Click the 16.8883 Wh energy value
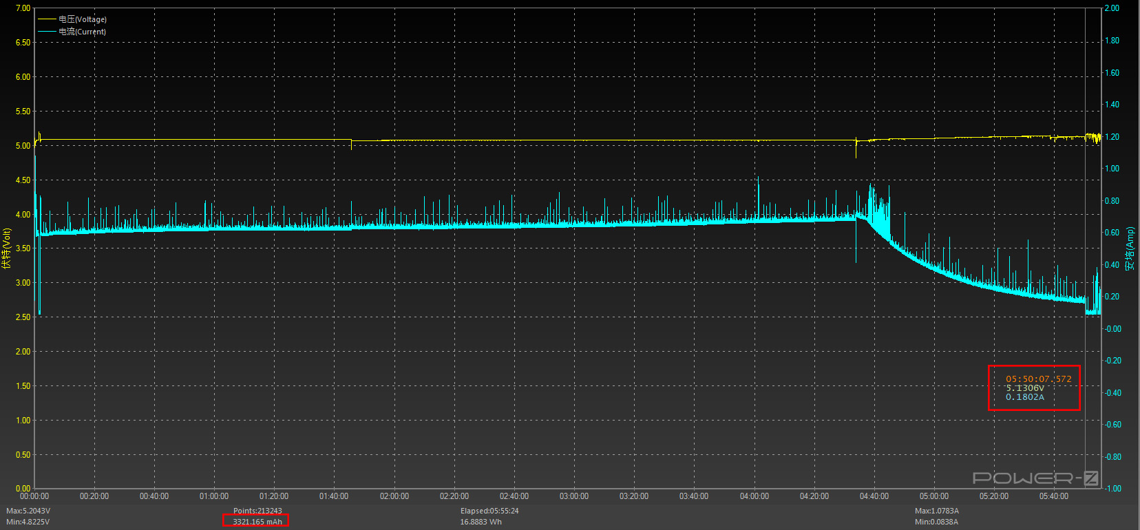1140x530 pixels. (481, 522)
